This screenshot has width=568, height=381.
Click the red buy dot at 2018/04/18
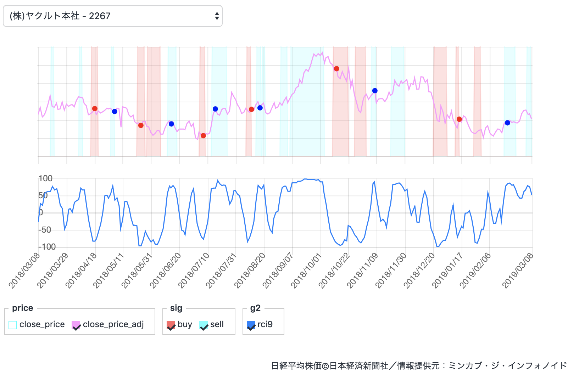pyautogui.click(x=95, y=109)
